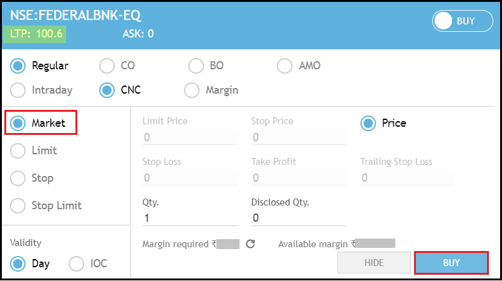
Task: Click the HIDE button
Action: tap(374, 263)
